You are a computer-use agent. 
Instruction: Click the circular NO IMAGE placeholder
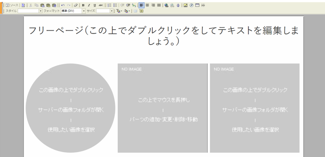(70, 108)
